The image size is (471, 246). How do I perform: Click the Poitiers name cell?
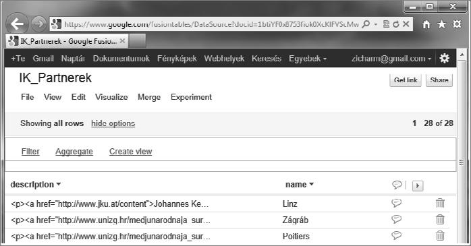tap(296, 237)
